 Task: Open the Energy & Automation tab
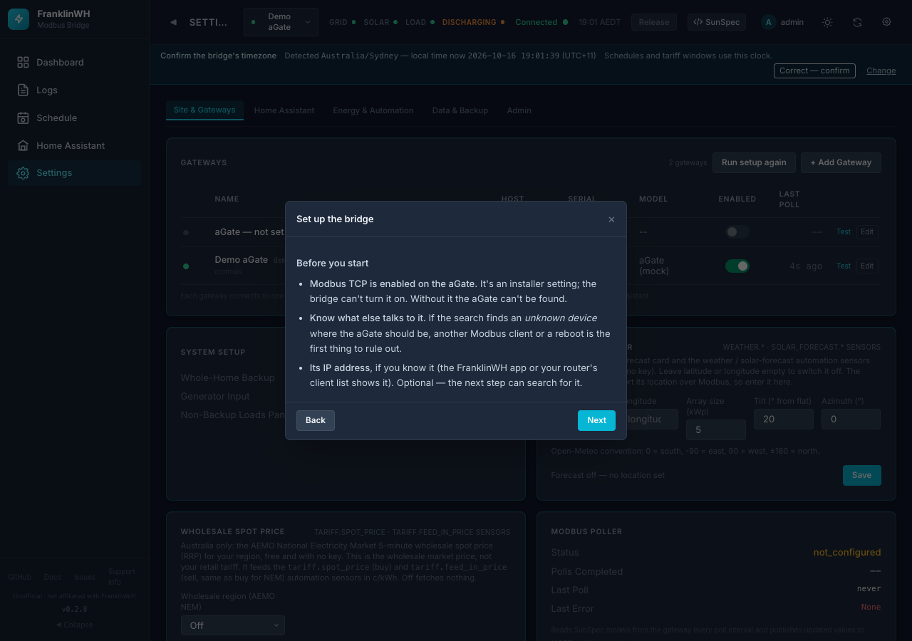pos(373,110)
